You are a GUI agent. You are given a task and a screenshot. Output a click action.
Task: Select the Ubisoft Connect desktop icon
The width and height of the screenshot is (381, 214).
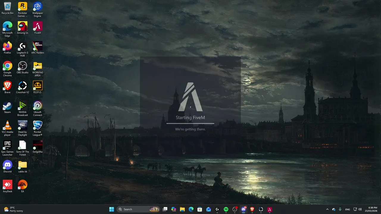tap(38, 109)
